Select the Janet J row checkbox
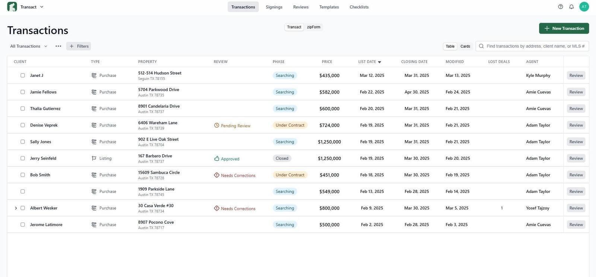This screenshot has width=596, height=277. click(23, 75)
